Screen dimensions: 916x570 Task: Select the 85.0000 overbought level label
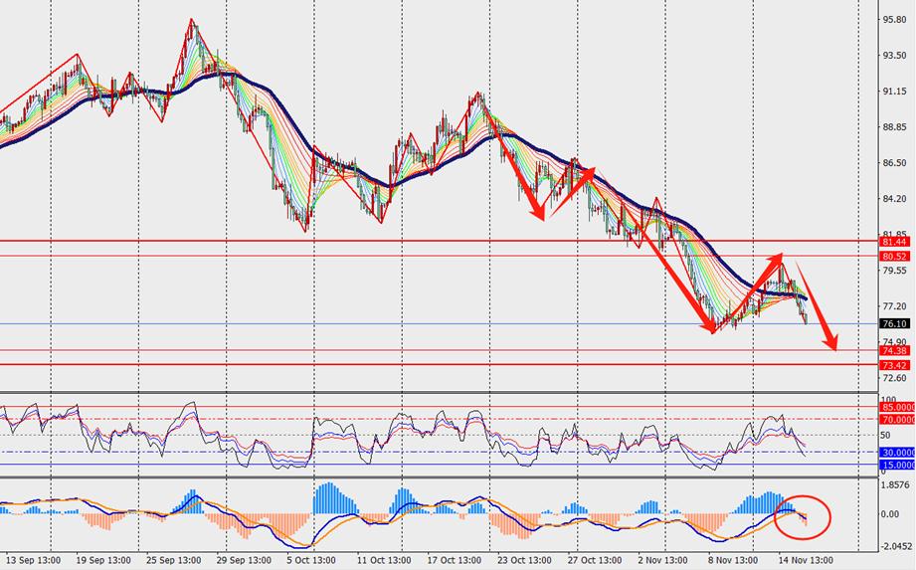pos(898,407)
